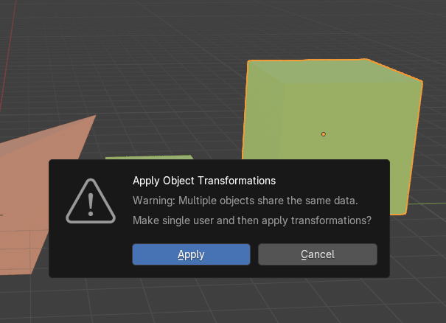Image resolution: width=446 pixels, height=323 pixels.
Task: Click the warning triangle icon
Action: point(91,201)
